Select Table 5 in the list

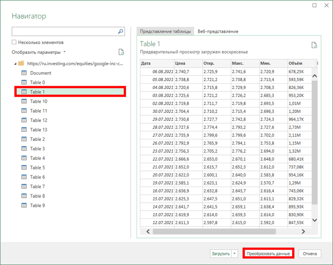(38, 167)
